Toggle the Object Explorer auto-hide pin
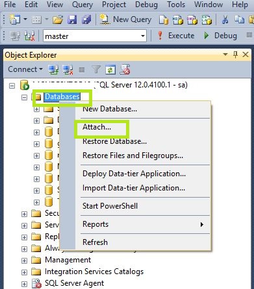 point(235,54)
